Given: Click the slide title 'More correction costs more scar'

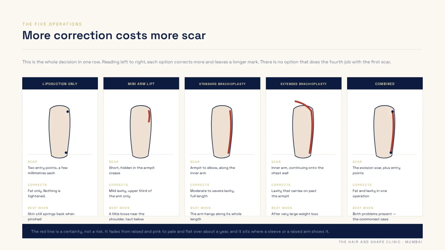Looking at the screenshot, I should (x=114, y=35).
